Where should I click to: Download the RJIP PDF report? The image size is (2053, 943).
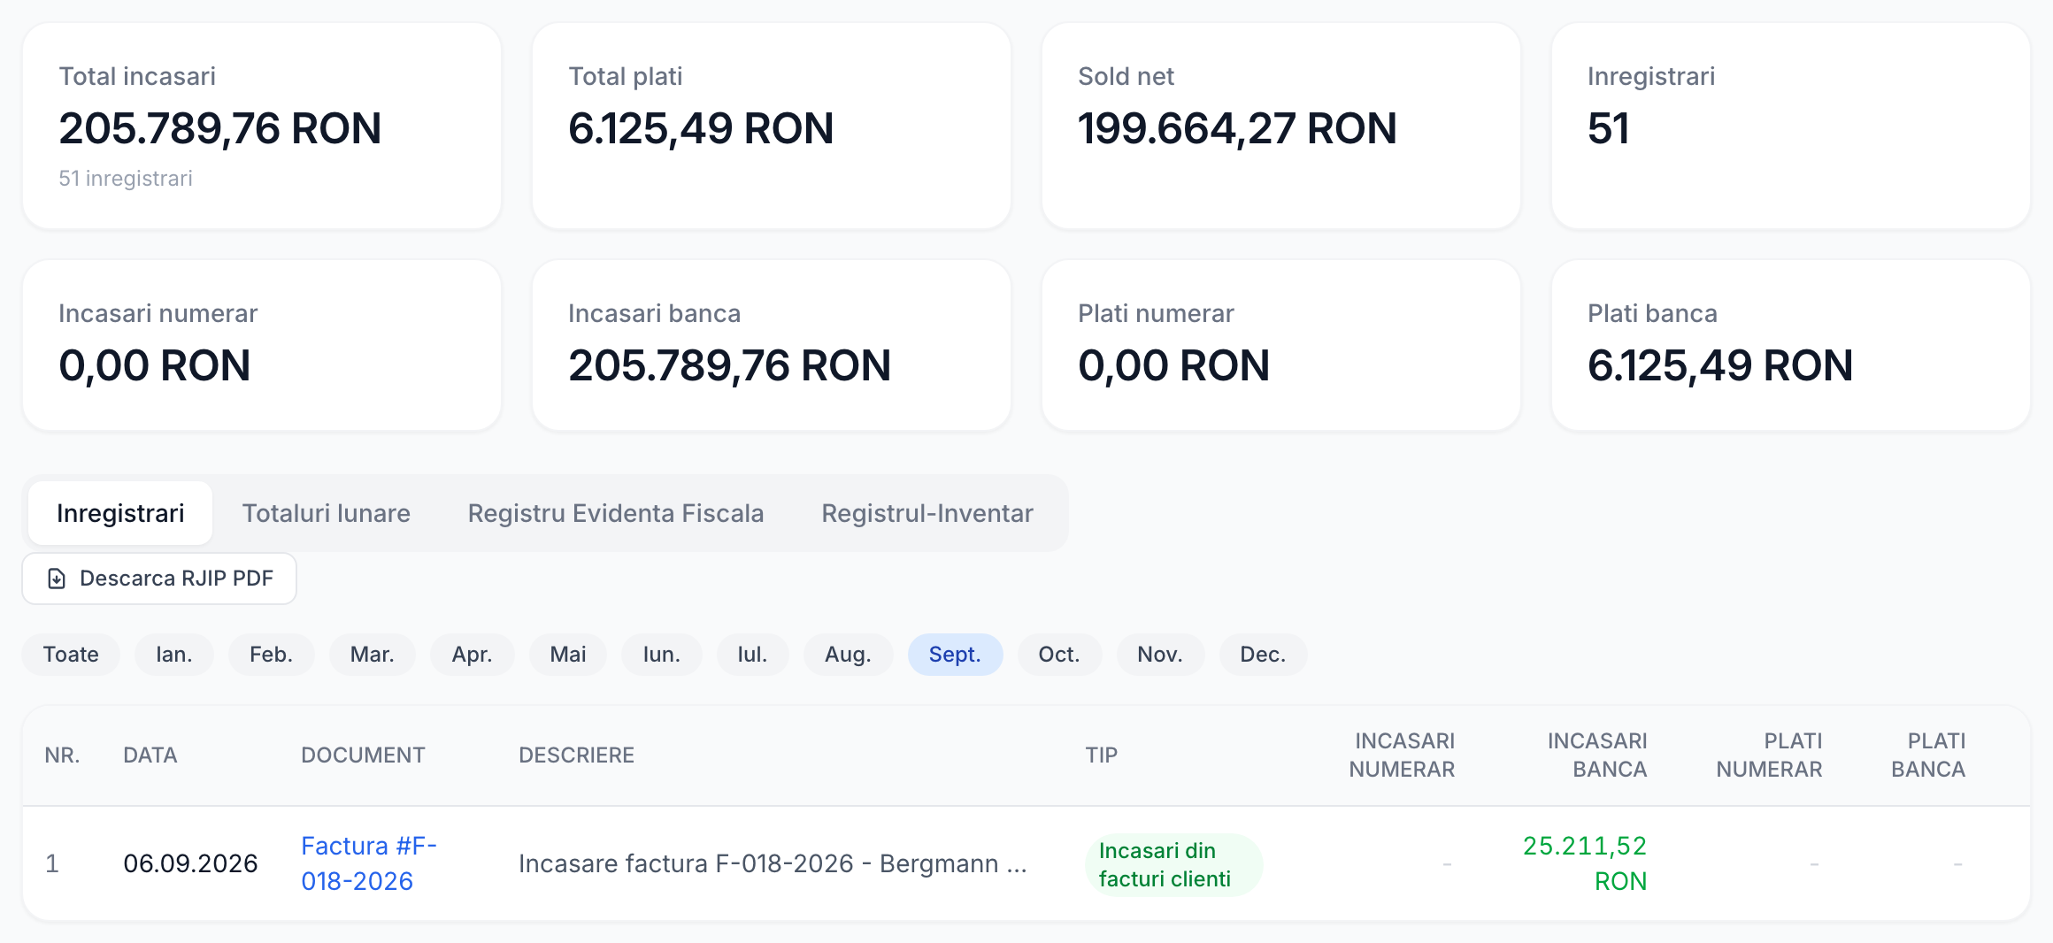(159, 579)
